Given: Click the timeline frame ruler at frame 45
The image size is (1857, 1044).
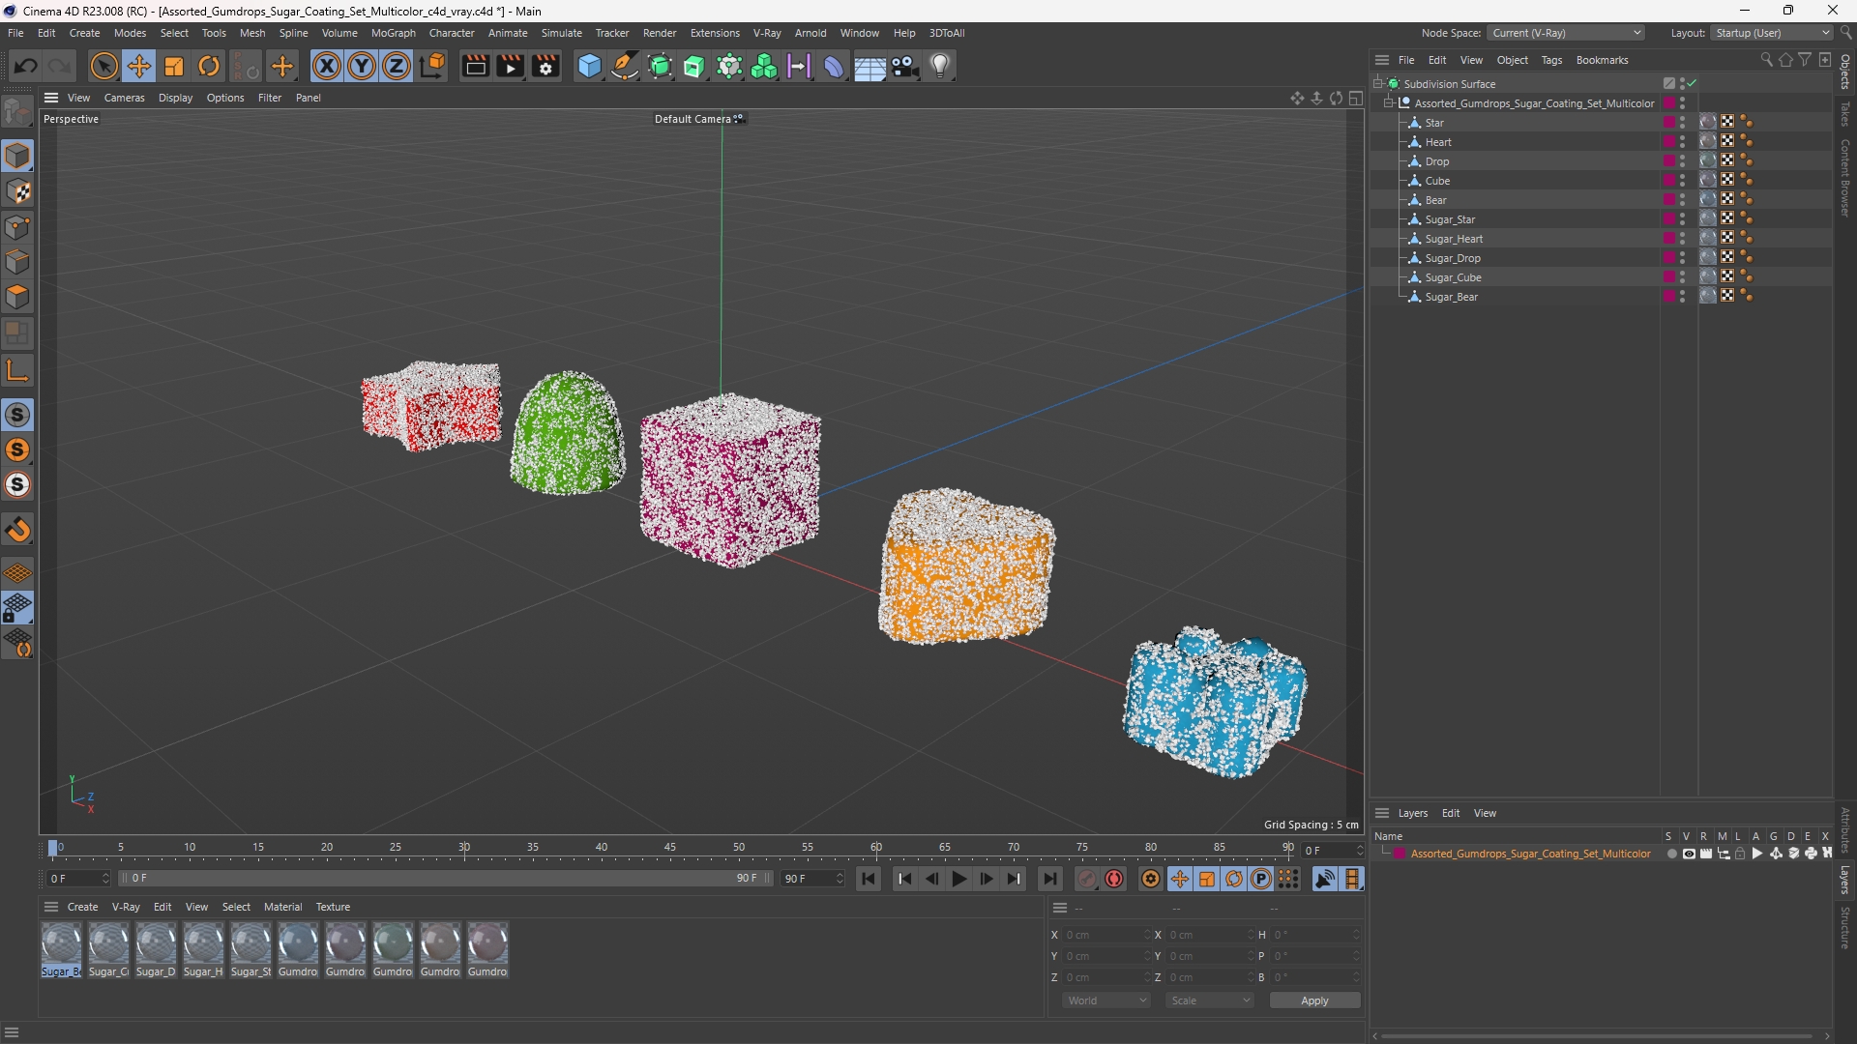Looking at the screenshot, I should pyautogui.click(x=670, y=848).
